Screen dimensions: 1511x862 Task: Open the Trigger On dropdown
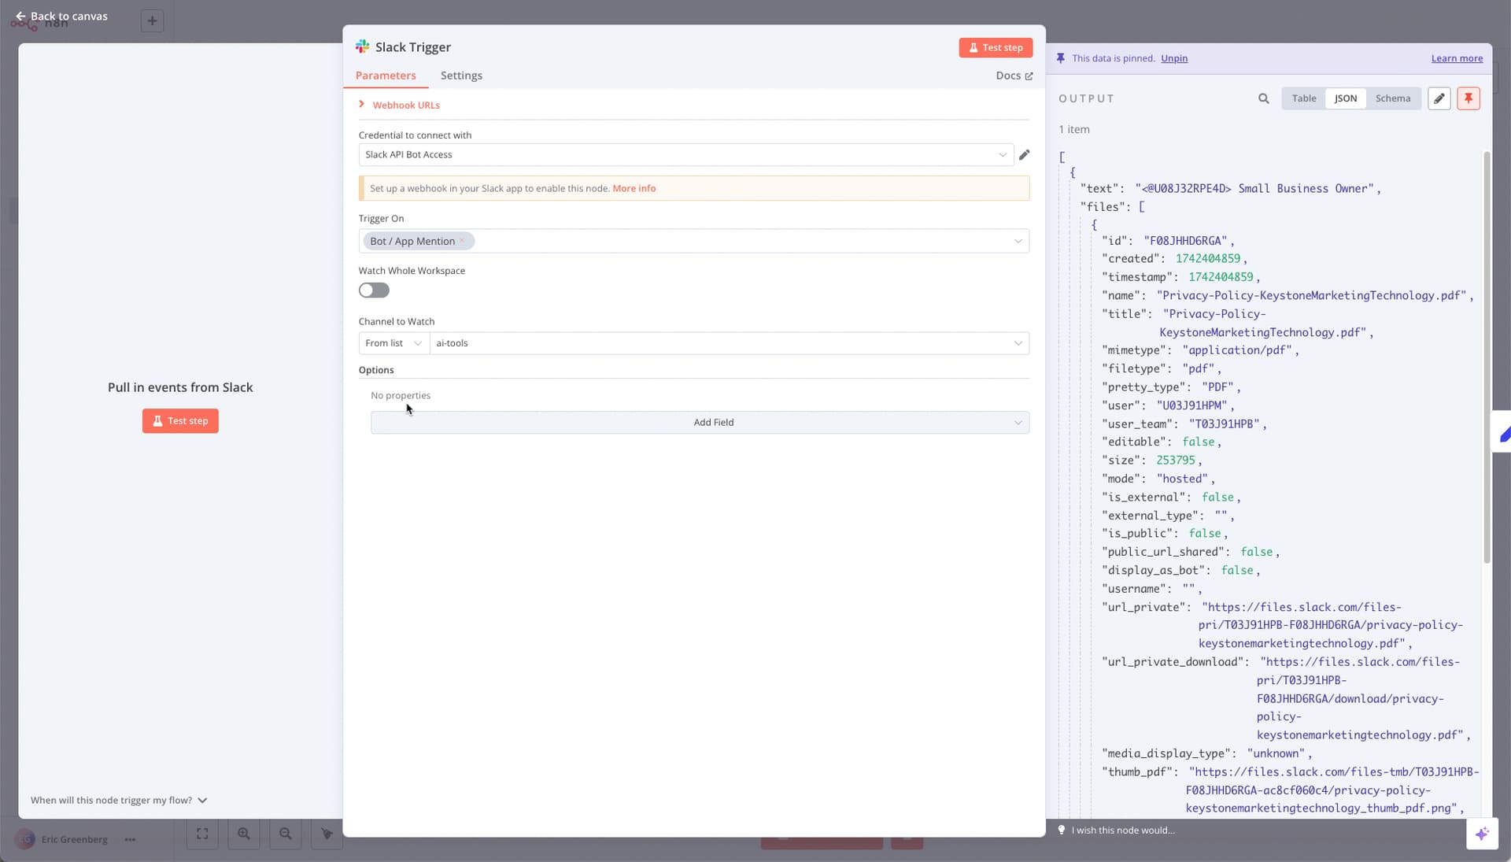pyautogui.click(x=694, y=241)
